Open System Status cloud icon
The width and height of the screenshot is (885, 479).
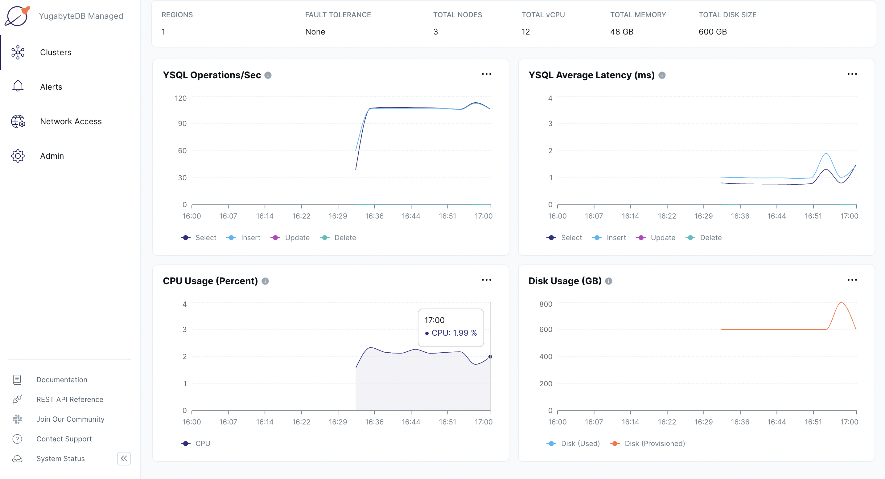(17, 459)
